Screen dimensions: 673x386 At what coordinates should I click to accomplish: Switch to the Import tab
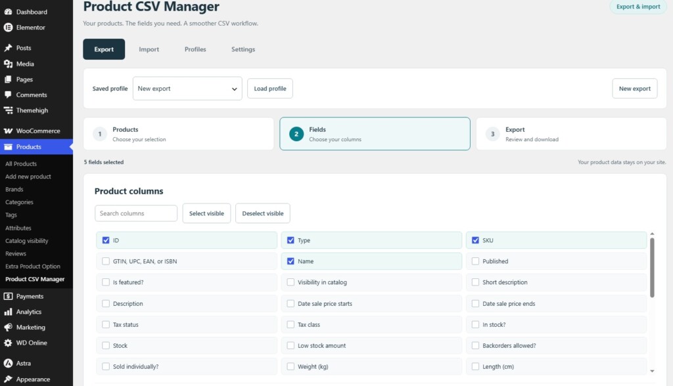coord(149,49)
